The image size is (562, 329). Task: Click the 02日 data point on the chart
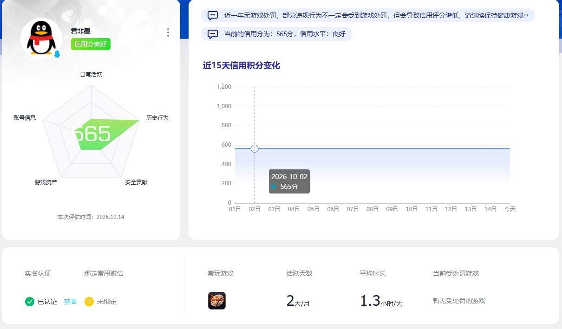(x=255, y=148)
